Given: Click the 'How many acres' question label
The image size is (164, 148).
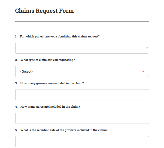Looking at the screenshot, I should click(50, 107).
